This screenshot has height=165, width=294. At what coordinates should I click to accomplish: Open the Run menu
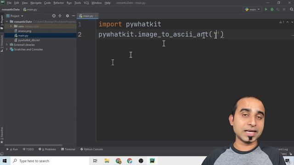point(69,3)
